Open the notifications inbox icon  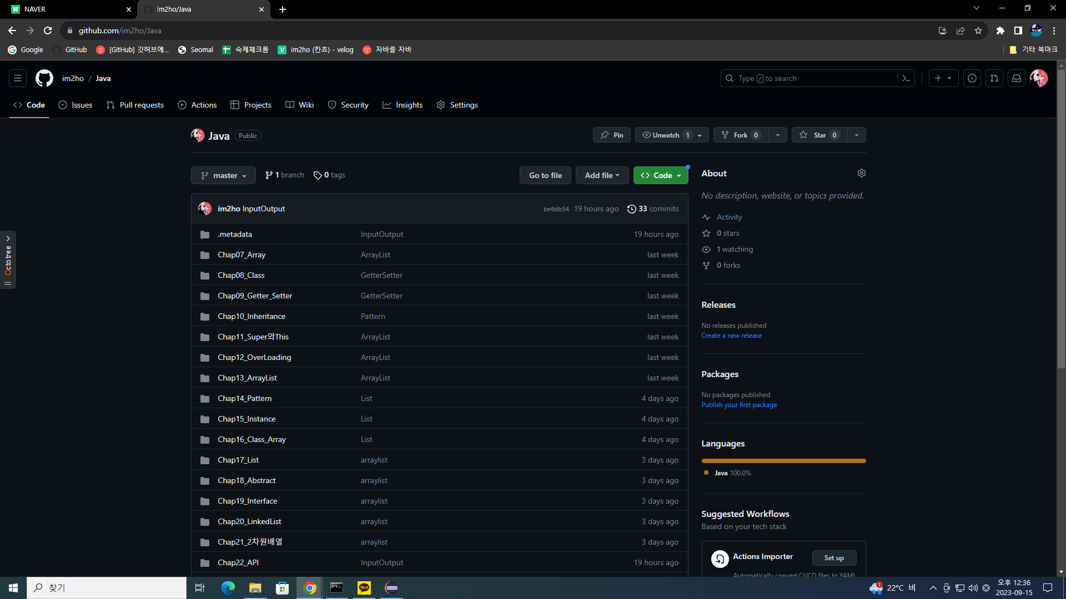click(1016, 78)
